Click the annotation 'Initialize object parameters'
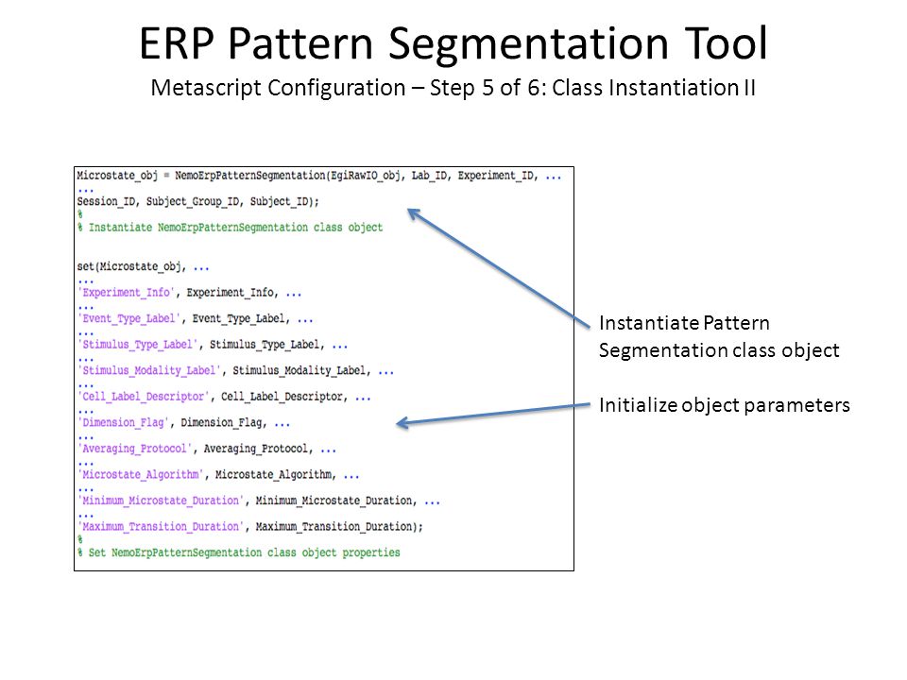 point(725,405)
